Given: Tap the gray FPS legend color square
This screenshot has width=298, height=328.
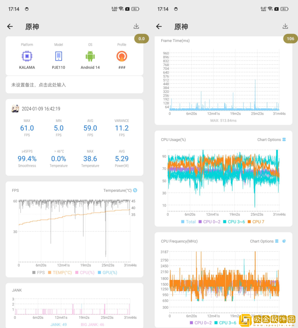Looking at the screenshot, I should pos(34,273).
